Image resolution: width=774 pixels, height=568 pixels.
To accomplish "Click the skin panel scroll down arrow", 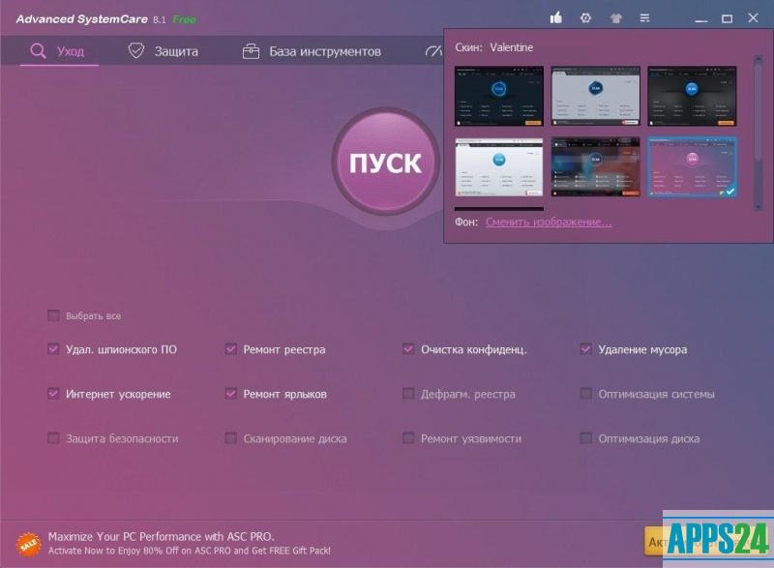I will (x=759, y=207).
